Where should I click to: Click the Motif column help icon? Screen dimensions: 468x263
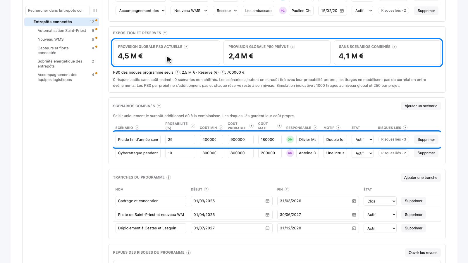point(338,128)
